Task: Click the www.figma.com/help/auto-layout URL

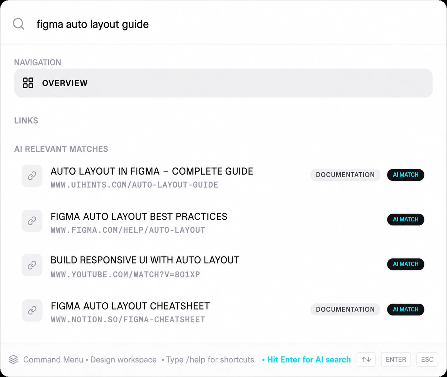Action: (128, 230)
